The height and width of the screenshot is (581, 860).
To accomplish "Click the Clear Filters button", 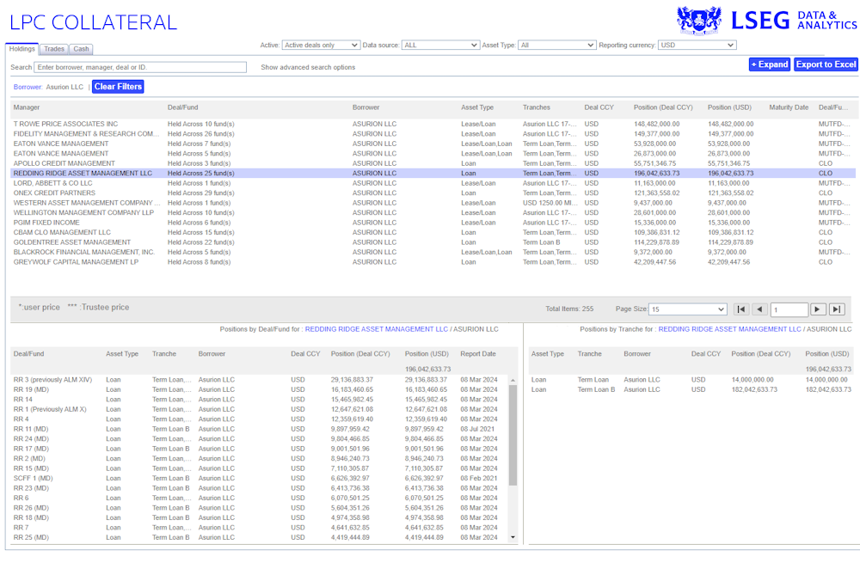I will coord(118,87).
